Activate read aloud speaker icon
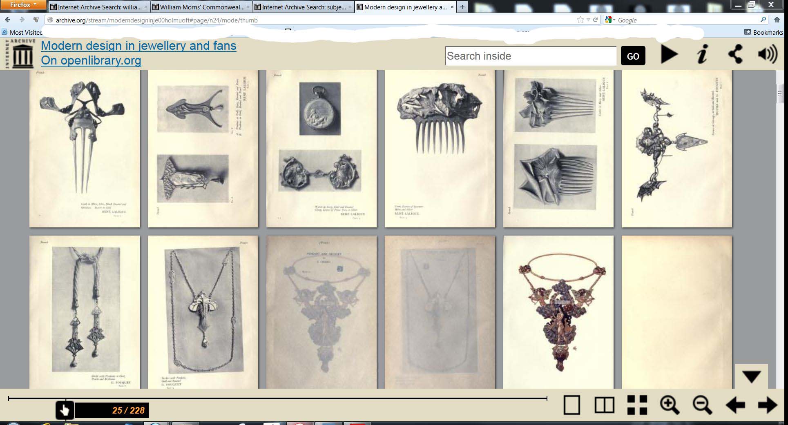 pos(768,54)
